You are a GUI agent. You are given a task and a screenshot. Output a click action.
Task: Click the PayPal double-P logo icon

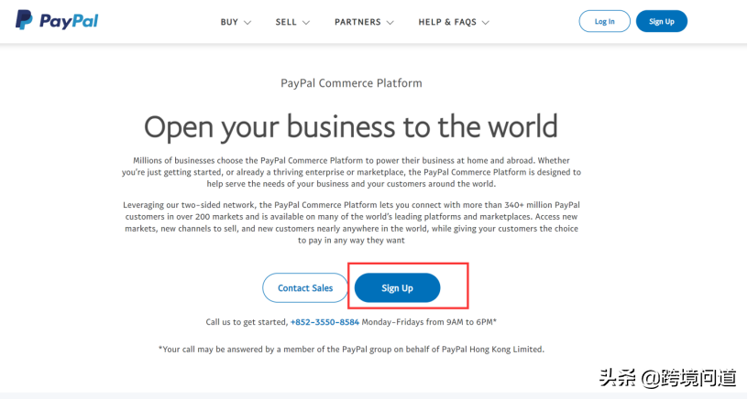point(25,20)
